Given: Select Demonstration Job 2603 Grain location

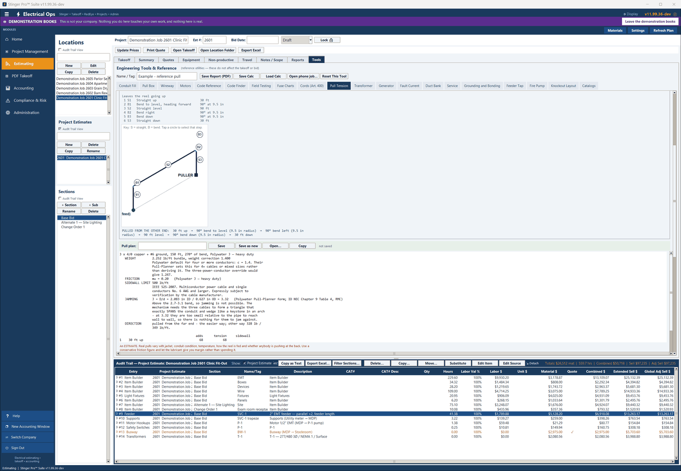Looking at the screenshot, I should [x=82, y=88].
